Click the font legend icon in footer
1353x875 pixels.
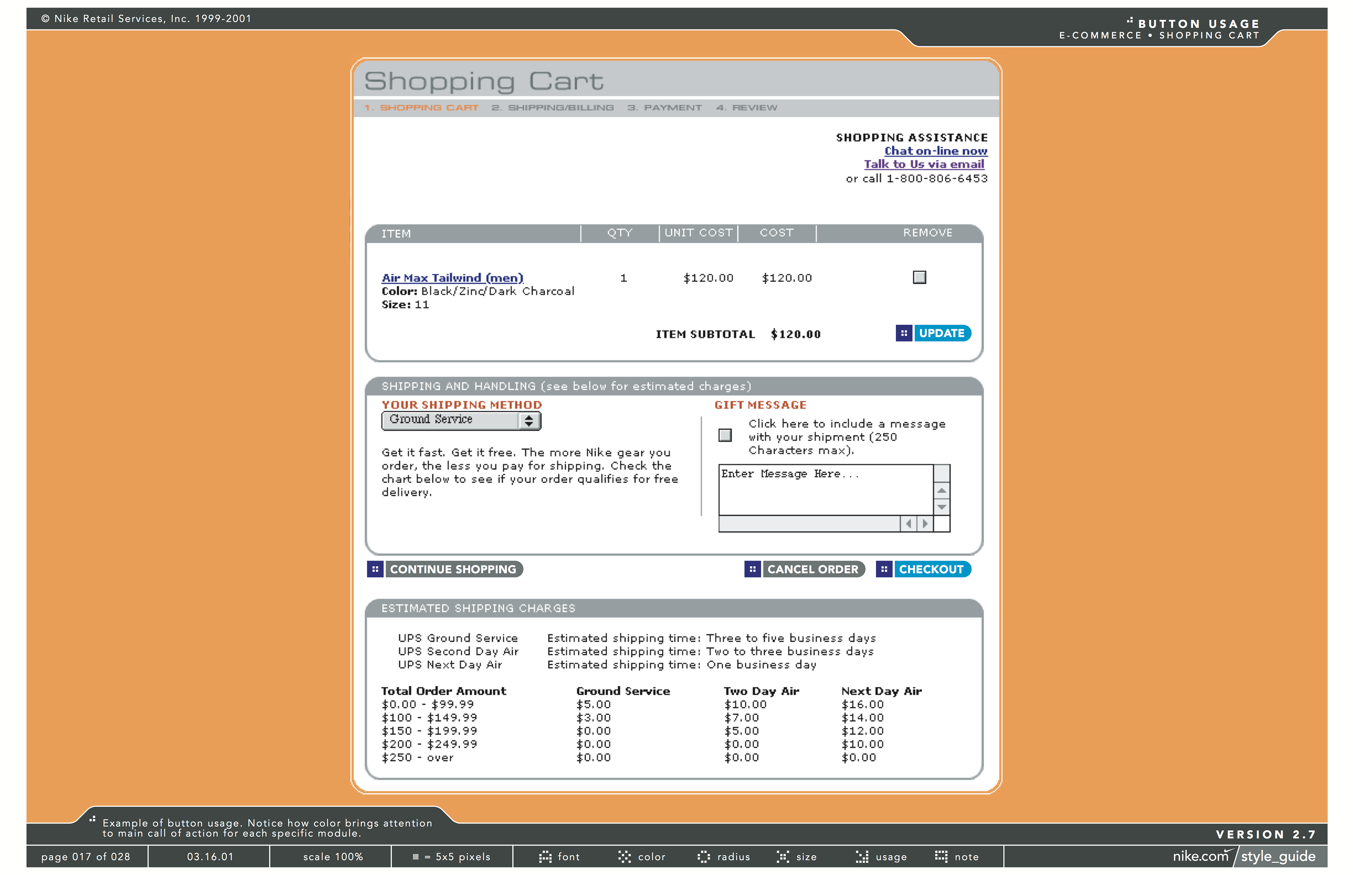coord(545,857)
